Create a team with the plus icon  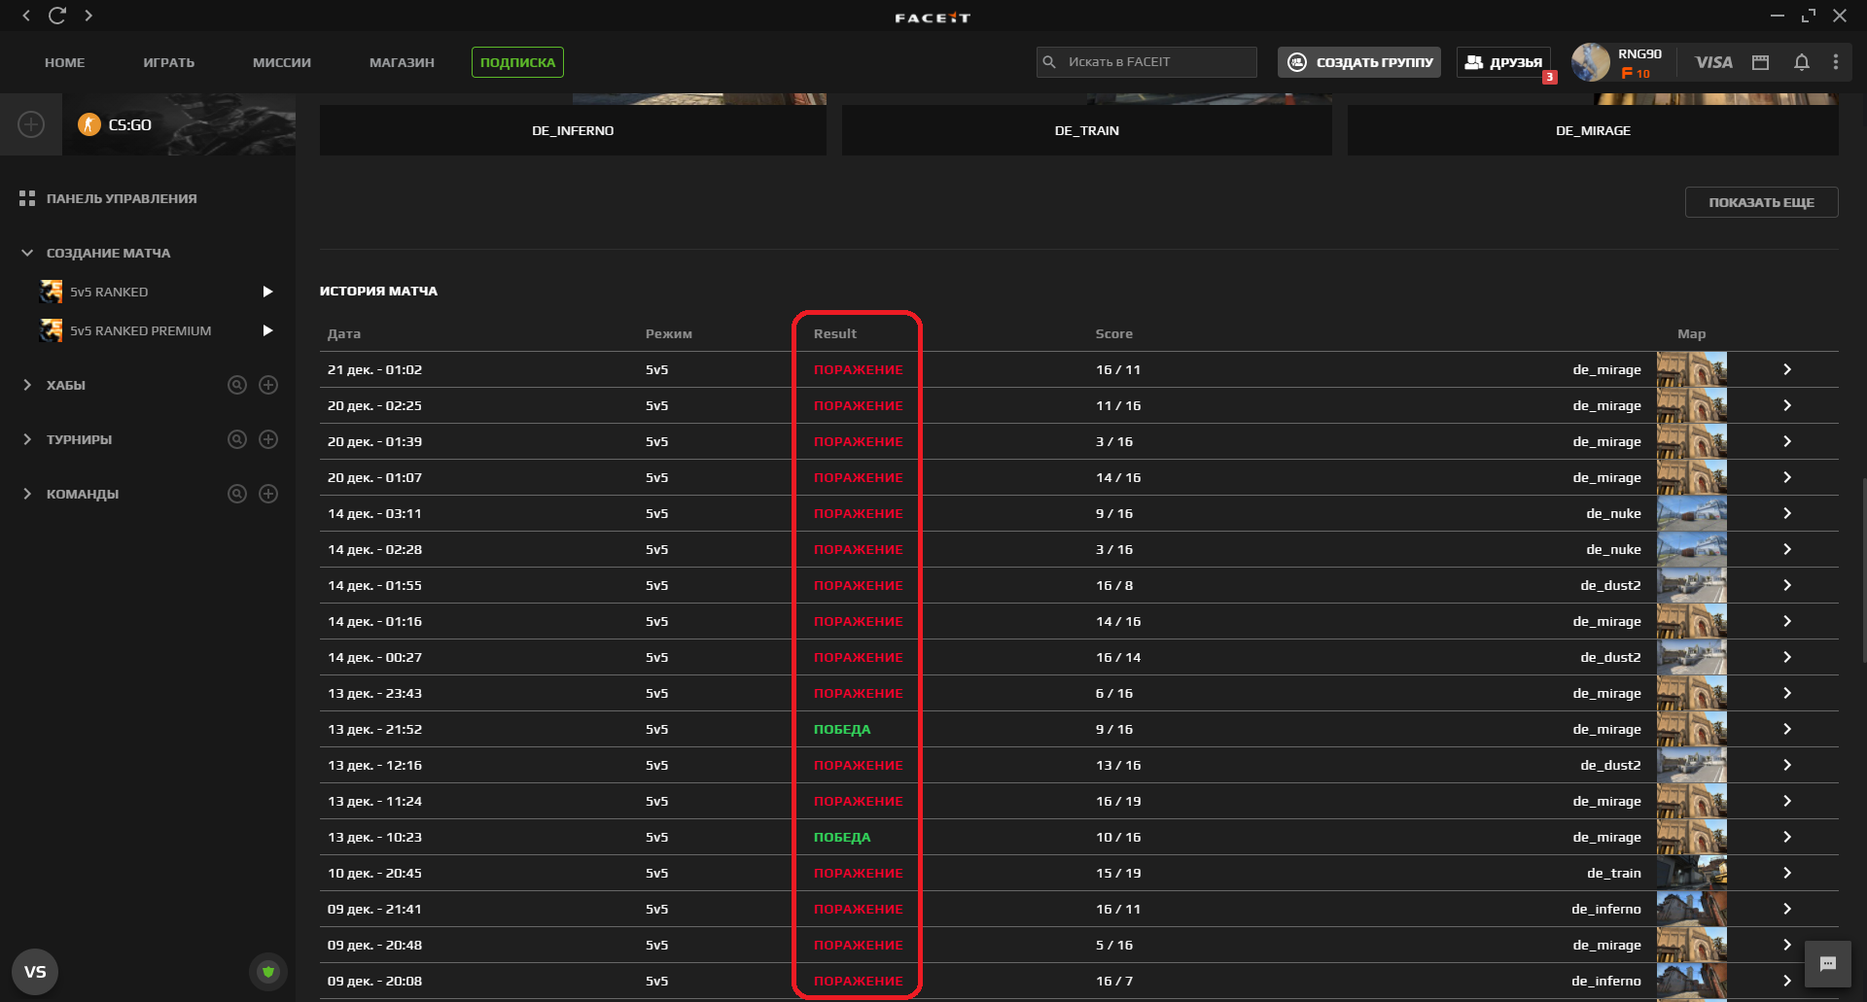pos(268,494)
